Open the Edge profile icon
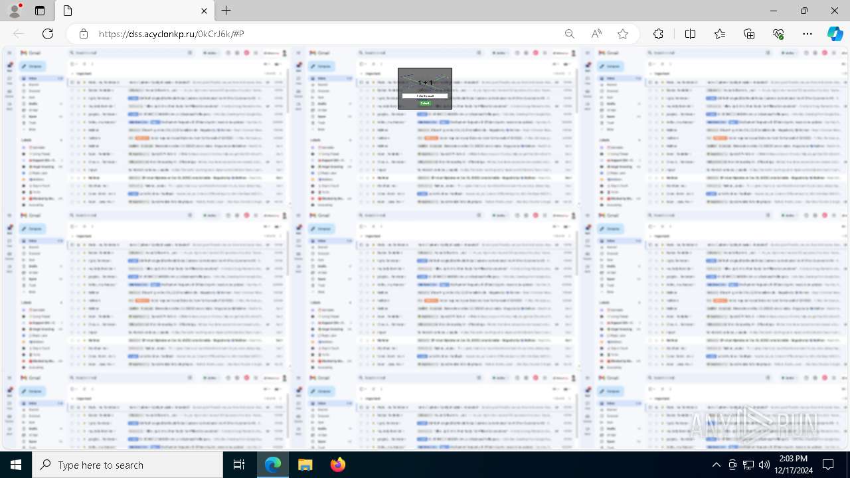850x478 pixels. (15, 11)
